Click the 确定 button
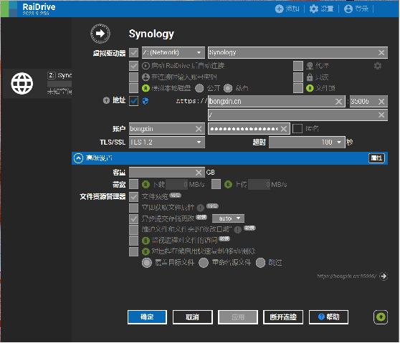400x343 pixels. click(147, 317)
